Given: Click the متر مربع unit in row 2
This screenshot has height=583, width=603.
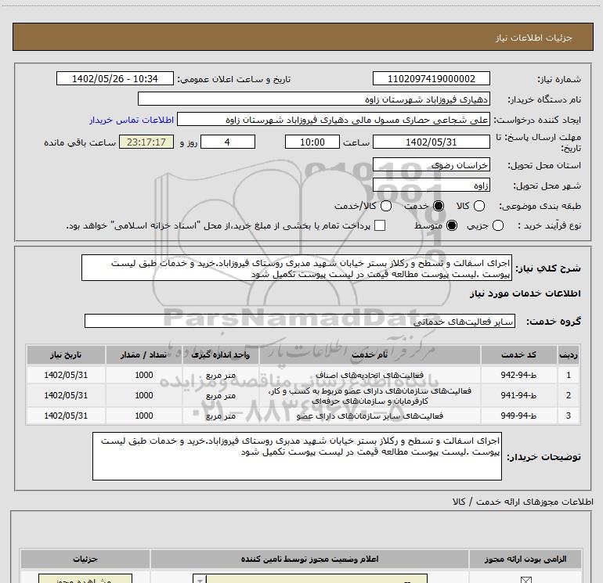Looking at the screenshot, I should (220, 395).
